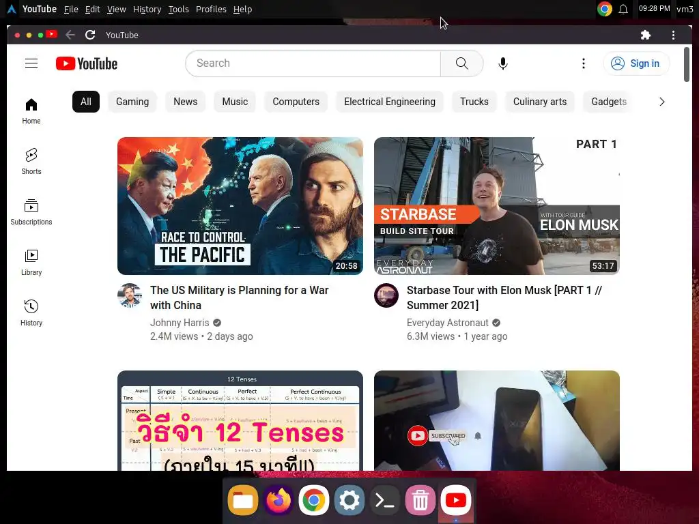Click the 09:28 PM clock

click(x=654, y=8)
